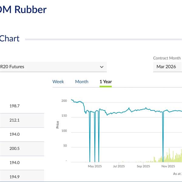
Task: Click the chevron arrow on R20 Futures selector
Action: pos(102,67)
